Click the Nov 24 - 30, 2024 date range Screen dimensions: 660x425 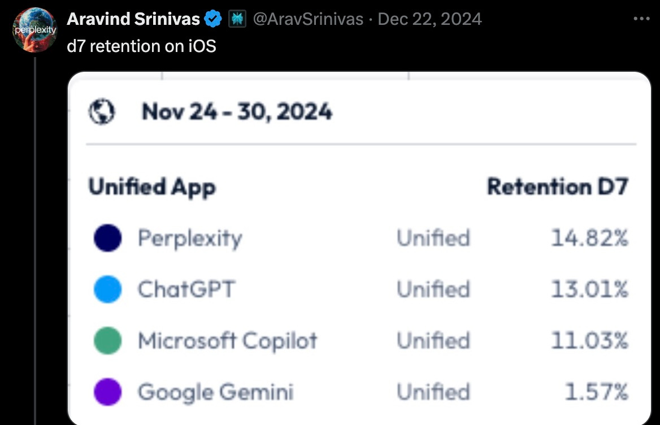click(237, 112)
